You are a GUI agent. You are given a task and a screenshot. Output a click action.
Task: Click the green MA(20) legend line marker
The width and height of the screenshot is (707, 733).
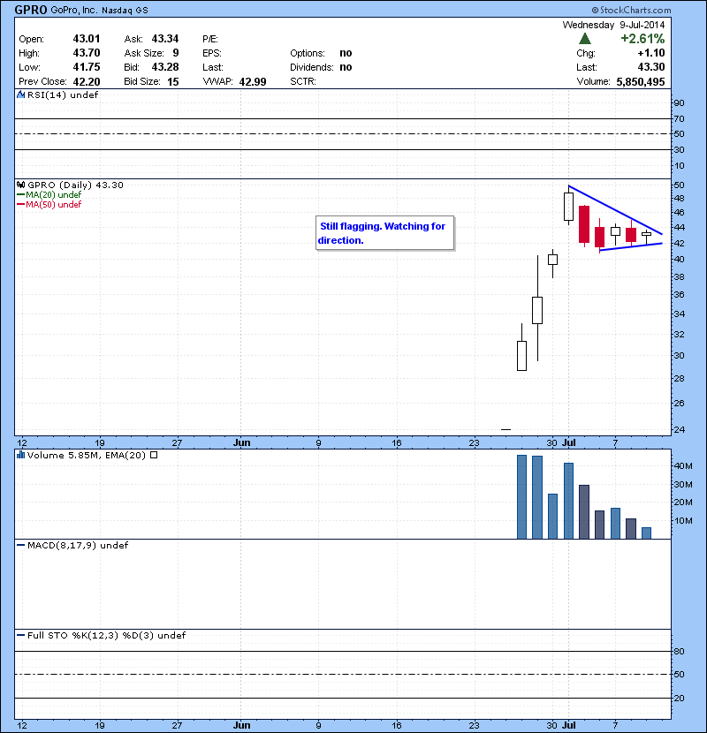pos(20,195)
